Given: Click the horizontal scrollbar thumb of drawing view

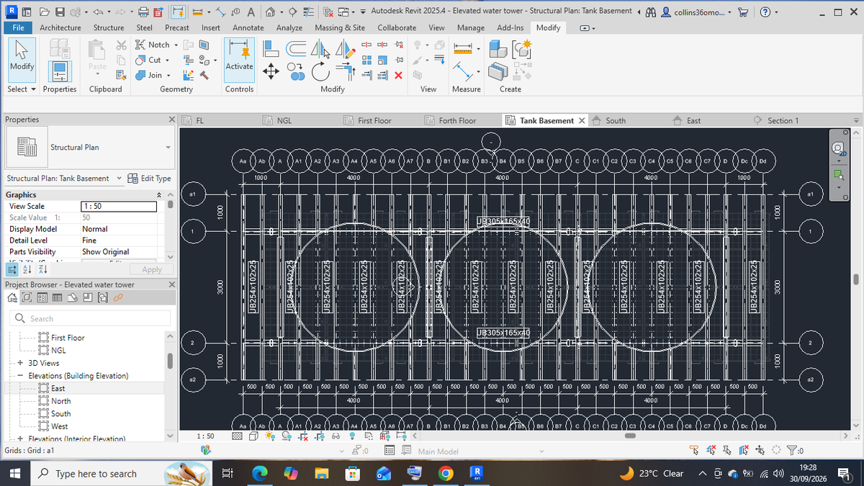Looking at the screenshot, I should click(629, 436).
